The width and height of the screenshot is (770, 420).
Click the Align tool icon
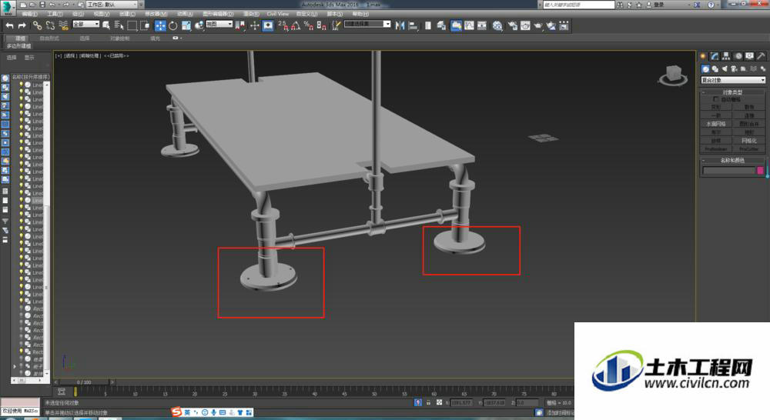[x=413, y=25]
